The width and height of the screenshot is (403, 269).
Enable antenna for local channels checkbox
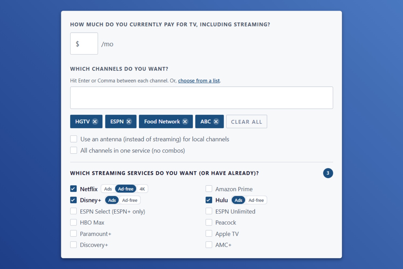coord(74,139)
